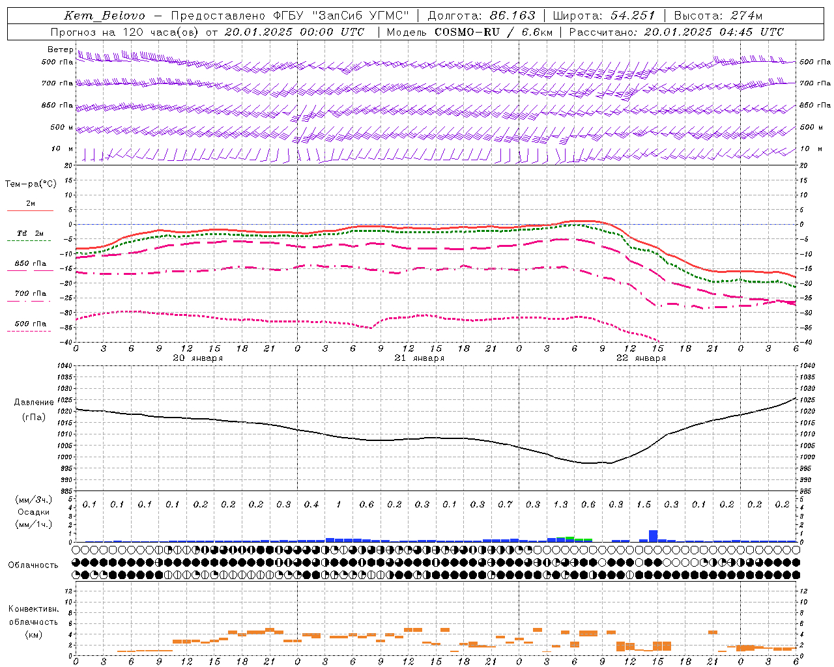
Task: Click the '0.7' precipitation amount value
Action: (505, 505)
